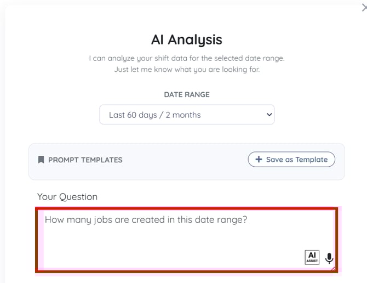Viewport: 367px width, 283px height.
Task: Click the "Your Question" label
Action: coord(67,197)
